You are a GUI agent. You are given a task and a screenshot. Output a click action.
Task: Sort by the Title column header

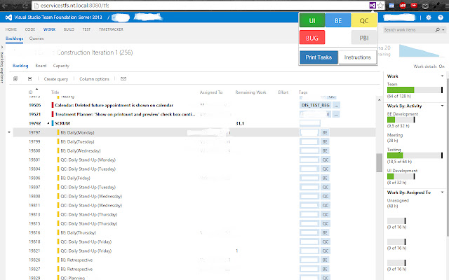55,92
